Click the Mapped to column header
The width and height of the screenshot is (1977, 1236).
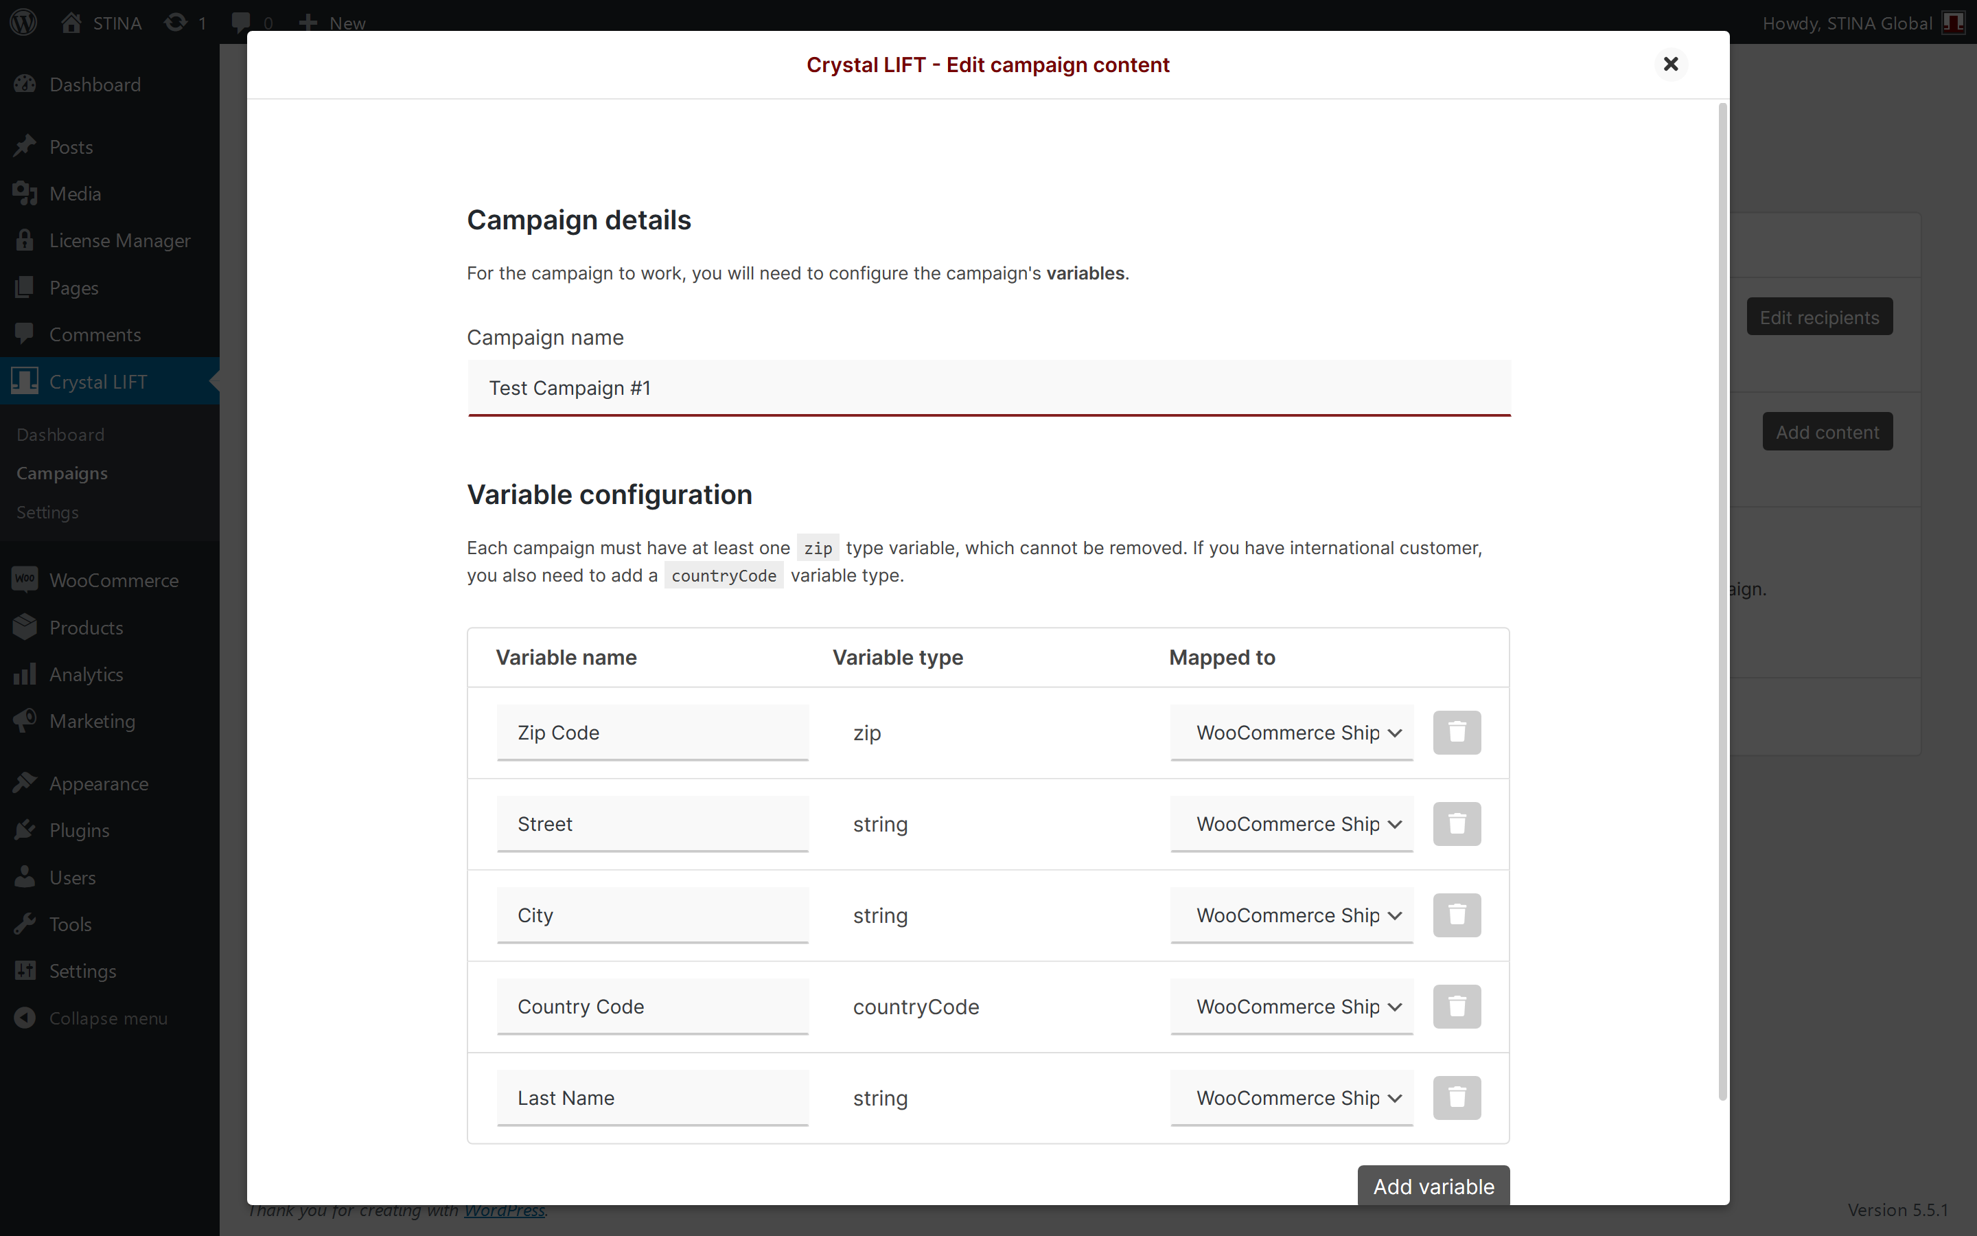coord(1221,657)
